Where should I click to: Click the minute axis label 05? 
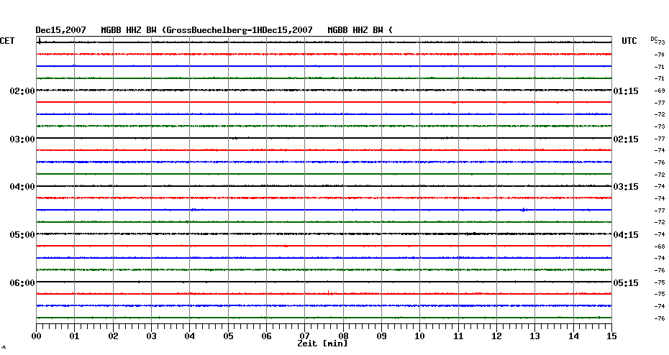click(x=228, y=336)
